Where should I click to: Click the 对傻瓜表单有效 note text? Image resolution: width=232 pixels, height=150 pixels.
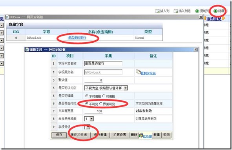146,119
